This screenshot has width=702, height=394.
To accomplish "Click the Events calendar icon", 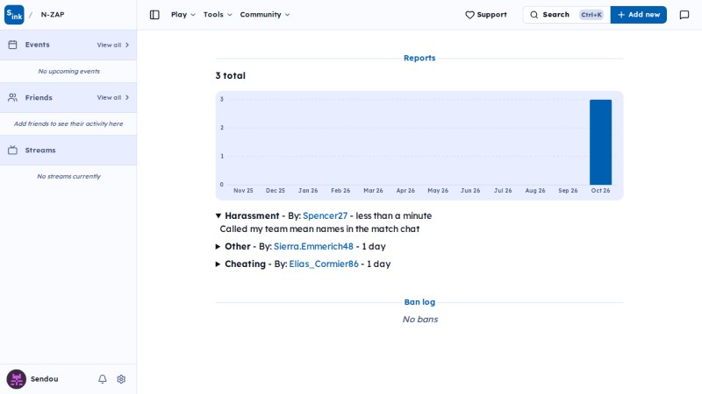I will [x=12, y=45].
